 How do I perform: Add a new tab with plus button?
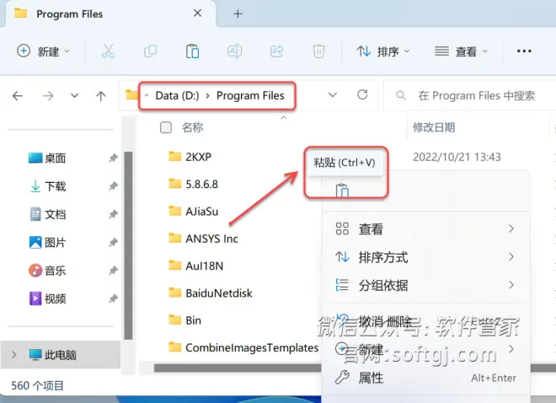coord(238,13)
